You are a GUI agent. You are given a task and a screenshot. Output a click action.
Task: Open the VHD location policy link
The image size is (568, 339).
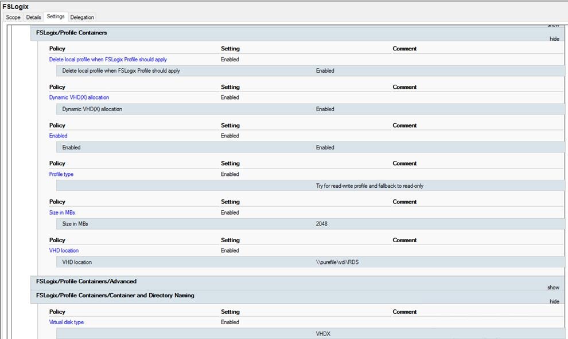(x=64, y=250)
